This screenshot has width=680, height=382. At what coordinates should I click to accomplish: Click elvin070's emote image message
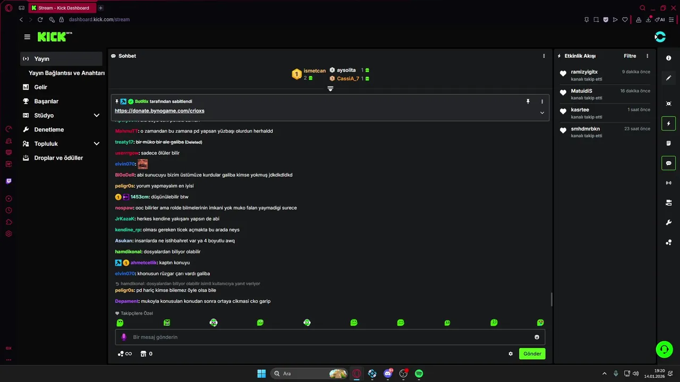[142, 164]
